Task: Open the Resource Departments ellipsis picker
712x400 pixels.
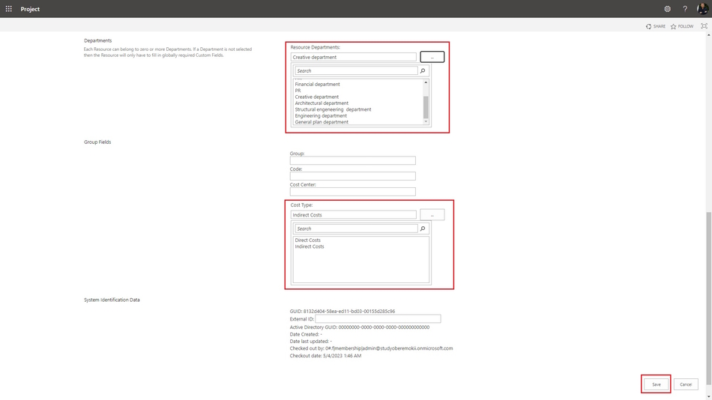Action: click(432, 57)
